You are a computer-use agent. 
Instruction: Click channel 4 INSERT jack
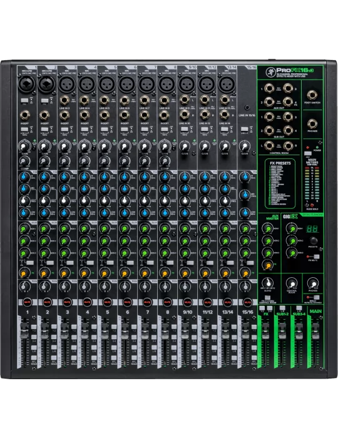point(84,115)
